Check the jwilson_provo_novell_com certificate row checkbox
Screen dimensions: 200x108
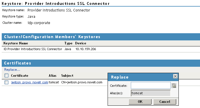tap(6, 82)
